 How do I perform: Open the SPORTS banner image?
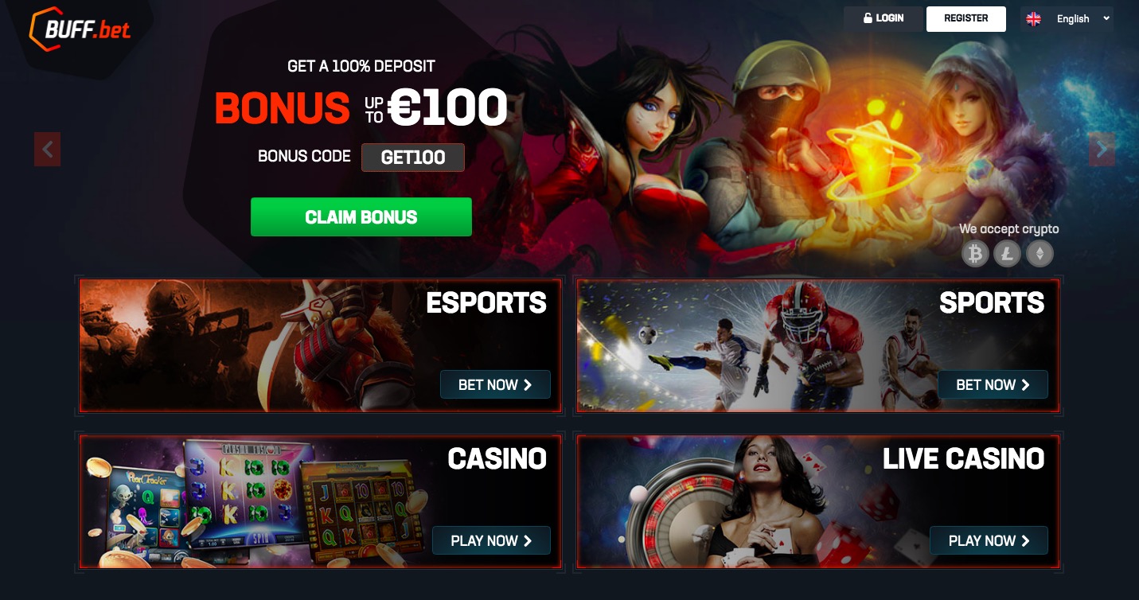(818, 345)
